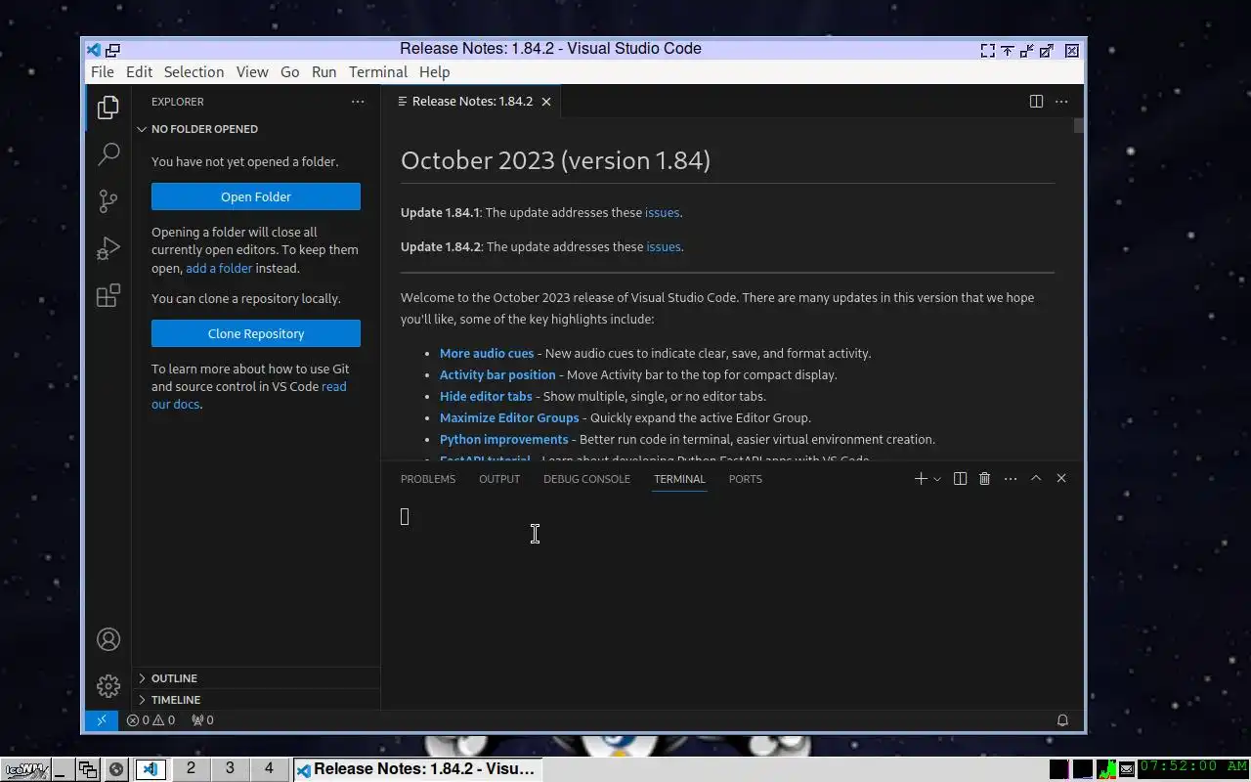The height and width of the screenshot is (782, 1251).
Task: Open terminal panel Views and More Actions
Action: coord(1011,479)
